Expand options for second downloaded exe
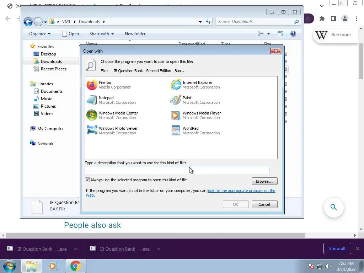This screenshot has height=273, width=364. pyautogui.click(x=159, y=249)
